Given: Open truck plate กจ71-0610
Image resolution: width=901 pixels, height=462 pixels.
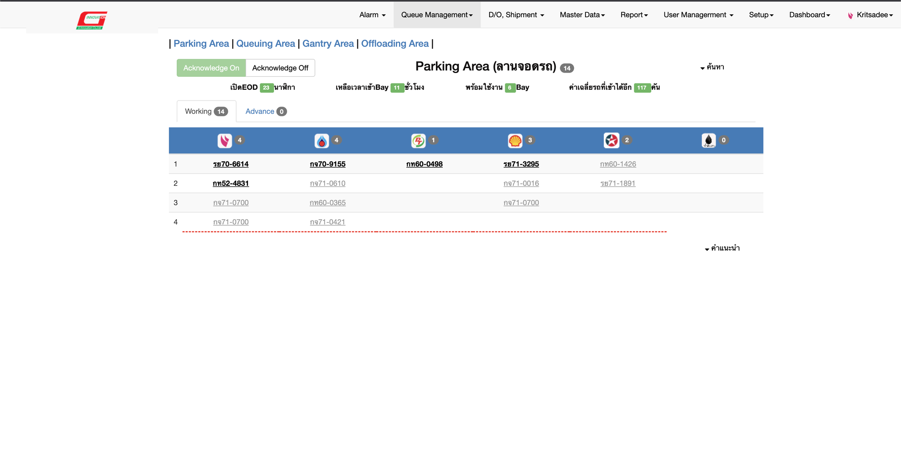Looking at the screenshot, I should pyautogui.click(x=328, y=184).
